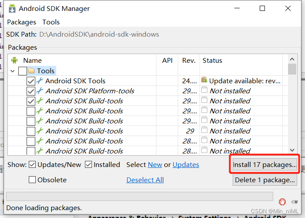Select the Tools folder label
305x218 pixels.
(46, 71)
